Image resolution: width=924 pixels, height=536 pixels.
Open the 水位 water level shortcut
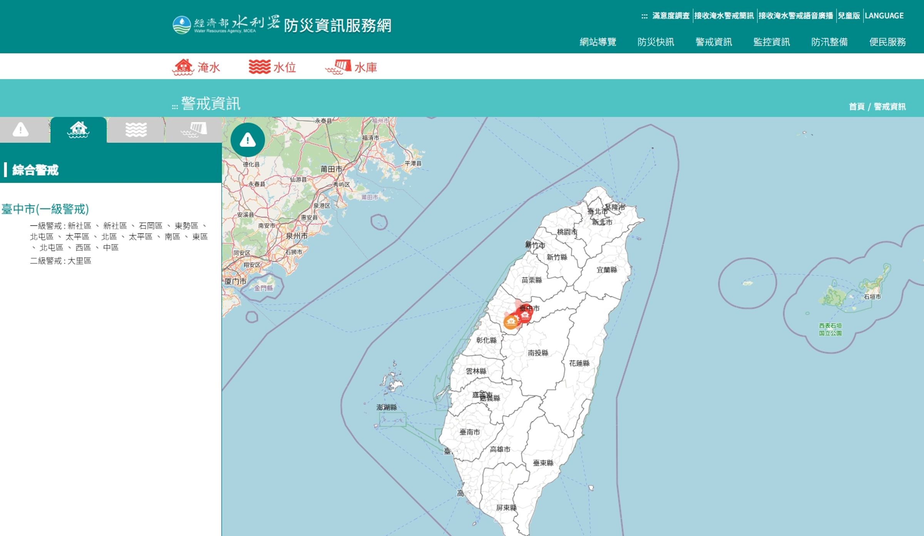pyautogui.click(x=272, y=67)
